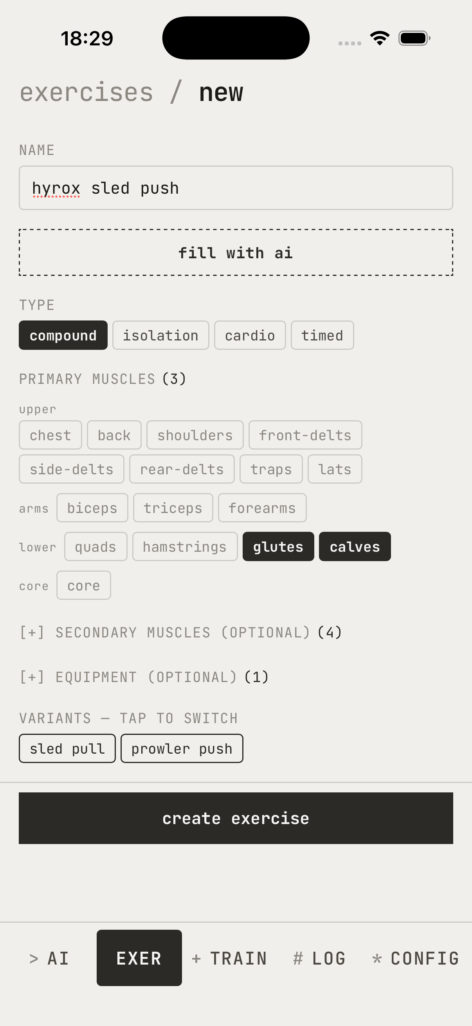Expand the Equipment optional section
Viewport: 472px width, 1026px height.
coord(144,677)
